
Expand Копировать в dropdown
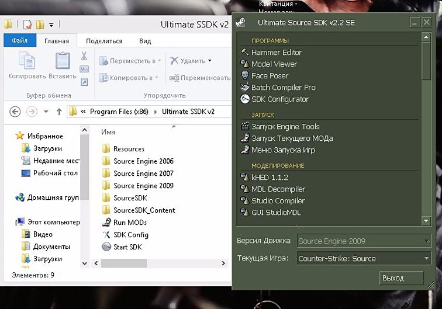click(157, 78)
